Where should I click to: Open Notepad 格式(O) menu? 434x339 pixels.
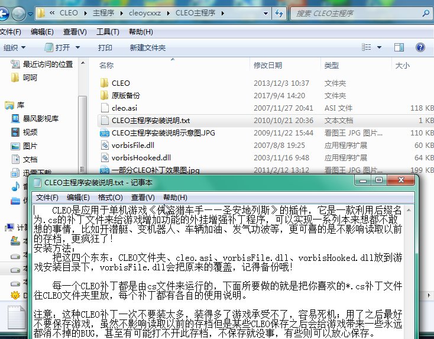tap(111, 198)
